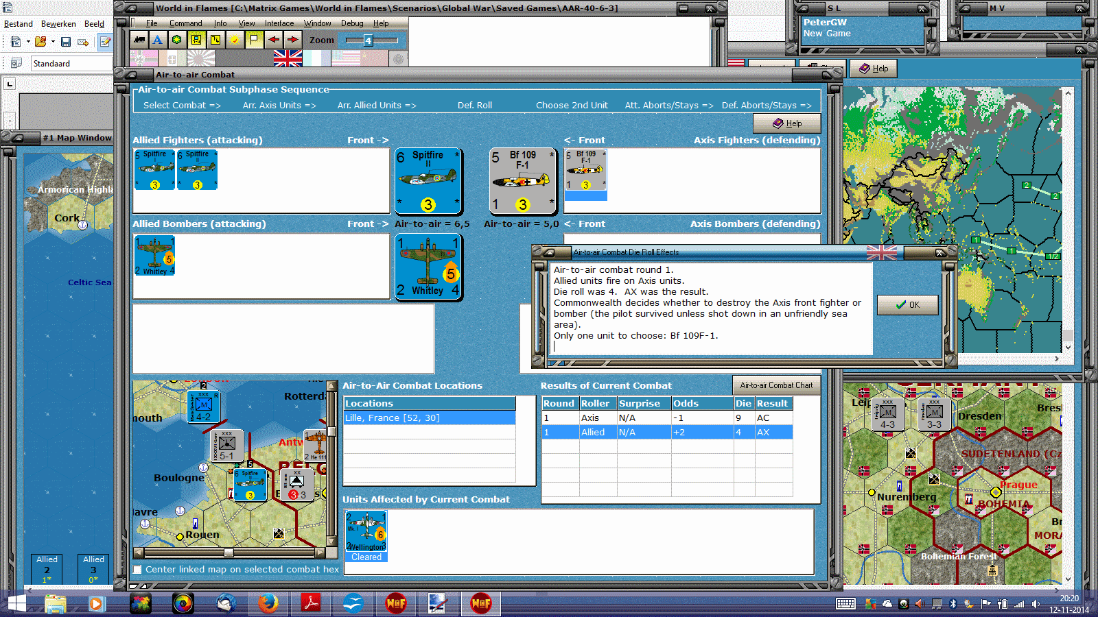Click the sun weather toolbar icon
Image resolution: width=1098 pixels, height=617 pixels.
(x=235, y=40)
